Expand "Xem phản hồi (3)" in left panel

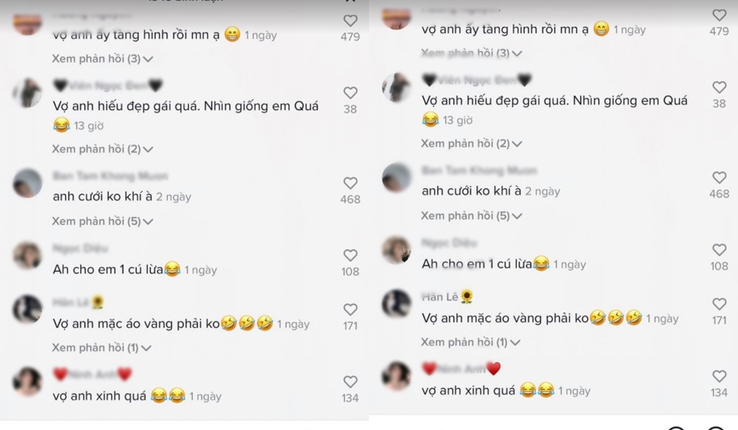coord(102,59)
